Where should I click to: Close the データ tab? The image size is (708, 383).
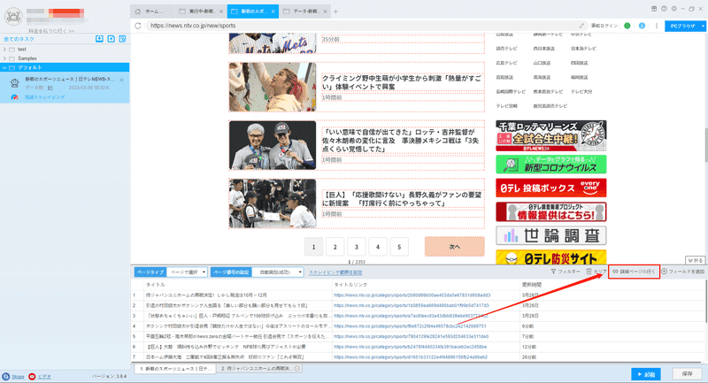[325, 11]
